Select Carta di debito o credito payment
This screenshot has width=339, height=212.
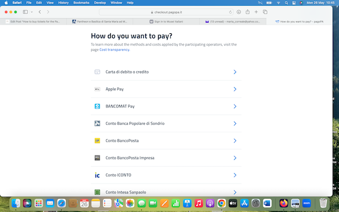pyautogui.click(x=166, y=72)
